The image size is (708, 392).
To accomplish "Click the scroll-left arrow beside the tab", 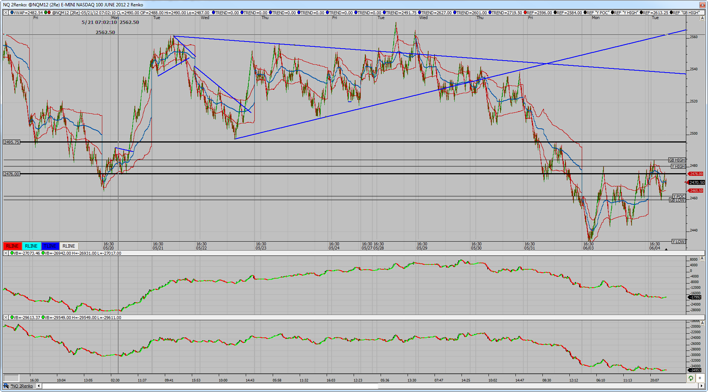I will pos(39,386).
